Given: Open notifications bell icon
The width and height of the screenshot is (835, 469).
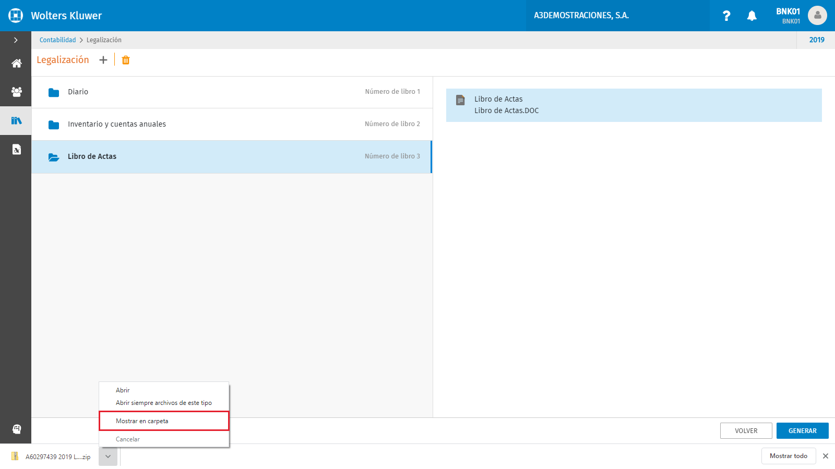Looking at the screenshot, I should pyautogui.click(x=752, y=16).
